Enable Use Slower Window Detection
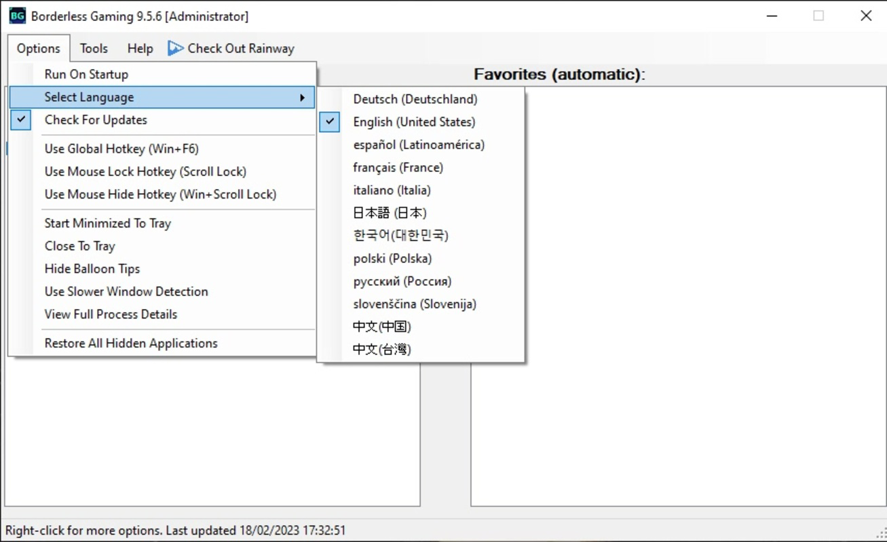Screen dimensions: 887x542 point(162,292)
